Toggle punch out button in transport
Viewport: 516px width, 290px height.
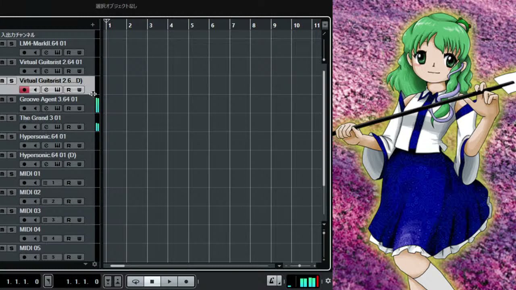(x=117, y=282)
